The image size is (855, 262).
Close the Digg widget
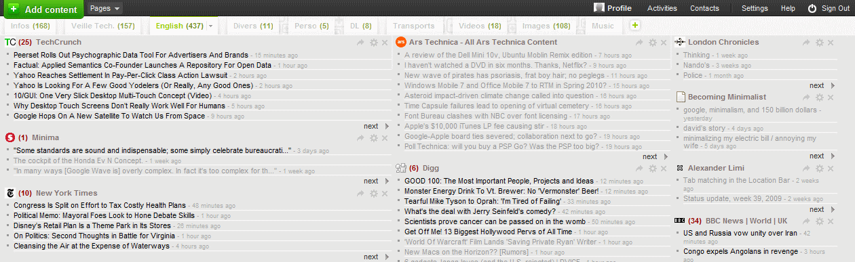coord(664,169)
